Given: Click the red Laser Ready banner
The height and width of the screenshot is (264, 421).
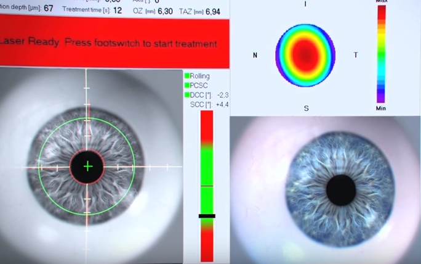Looking at the screenshot, I should (114, 43).
